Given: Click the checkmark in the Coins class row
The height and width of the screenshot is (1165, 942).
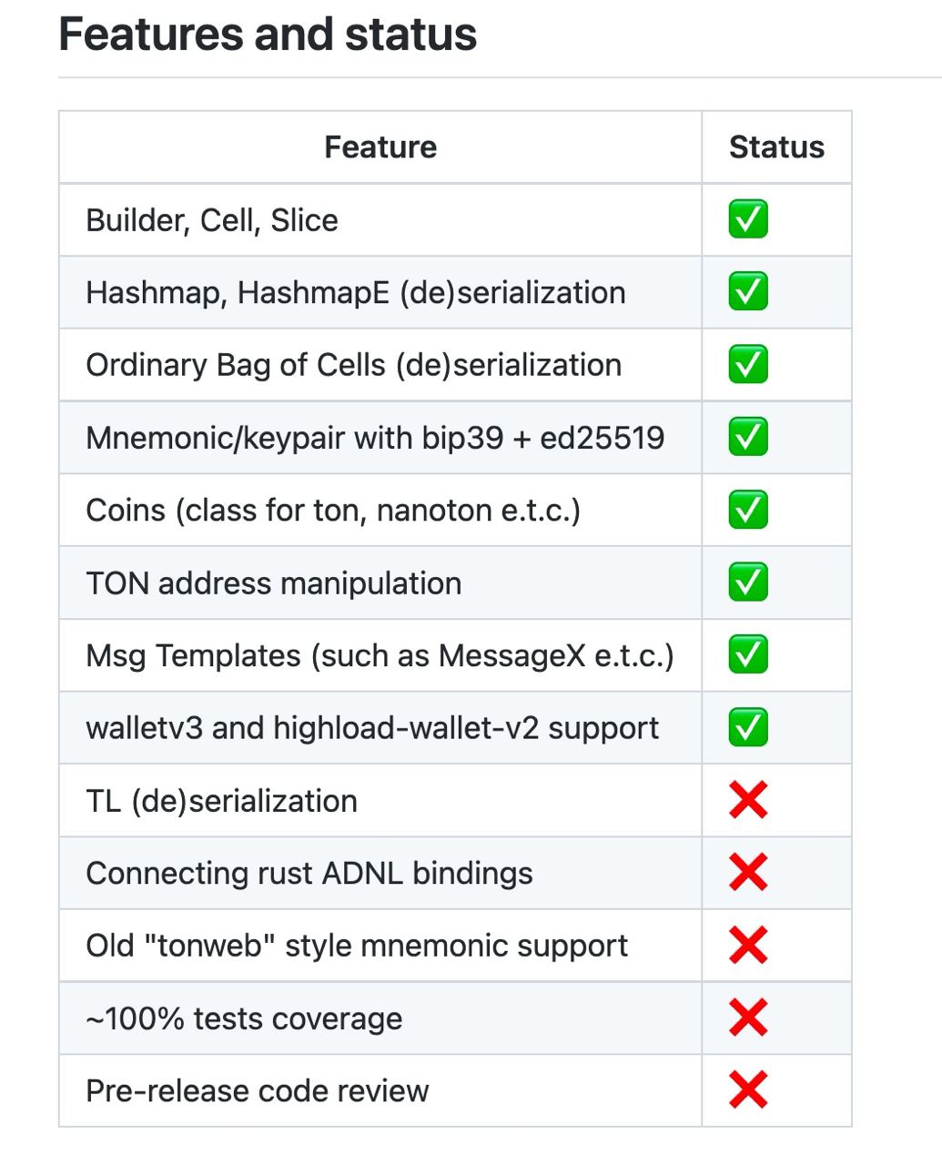Looking at the screenshot, I should (x=748, y=510).
